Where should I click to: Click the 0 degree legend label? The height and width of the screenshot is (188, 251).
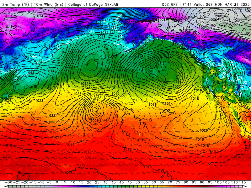click(57, 182)
